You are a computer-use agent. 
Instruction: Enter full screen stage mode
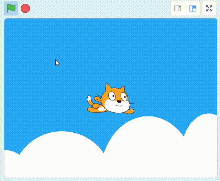tap(209, 8)
